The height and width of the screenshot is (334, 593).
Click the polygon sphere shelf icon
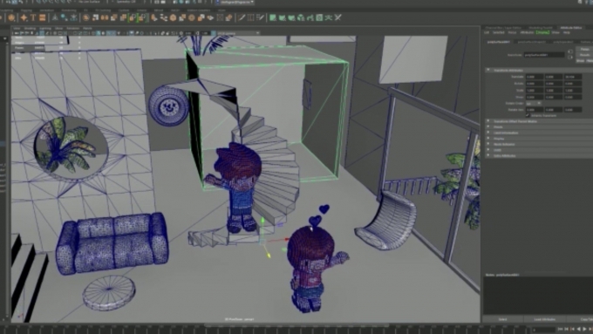click(11, 17)
